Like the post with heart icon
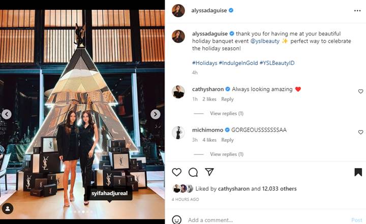 pyautogui.click(x=177, y=172)
